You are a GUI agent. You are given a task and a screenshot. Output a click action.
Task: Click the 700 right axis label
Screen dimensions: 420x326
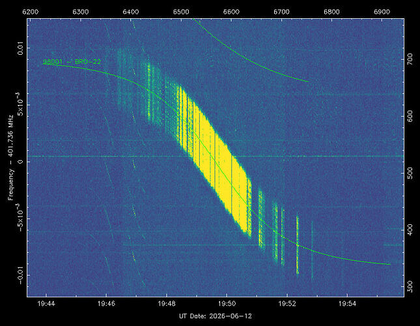pos(410,59)
